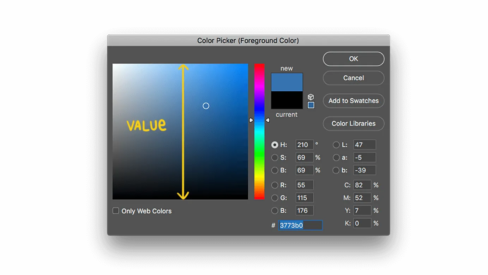Click the right hue slider arrow handle
The image size is (488, 275).
[x=267, y=120]
